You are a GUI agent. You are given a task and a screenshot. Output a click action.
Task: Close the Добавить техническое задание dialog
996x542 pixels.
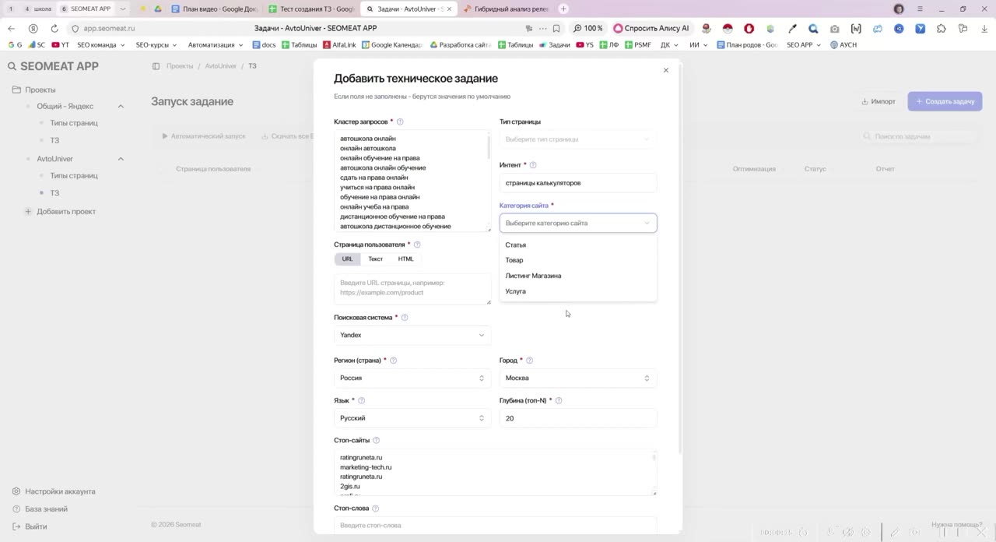666,70
